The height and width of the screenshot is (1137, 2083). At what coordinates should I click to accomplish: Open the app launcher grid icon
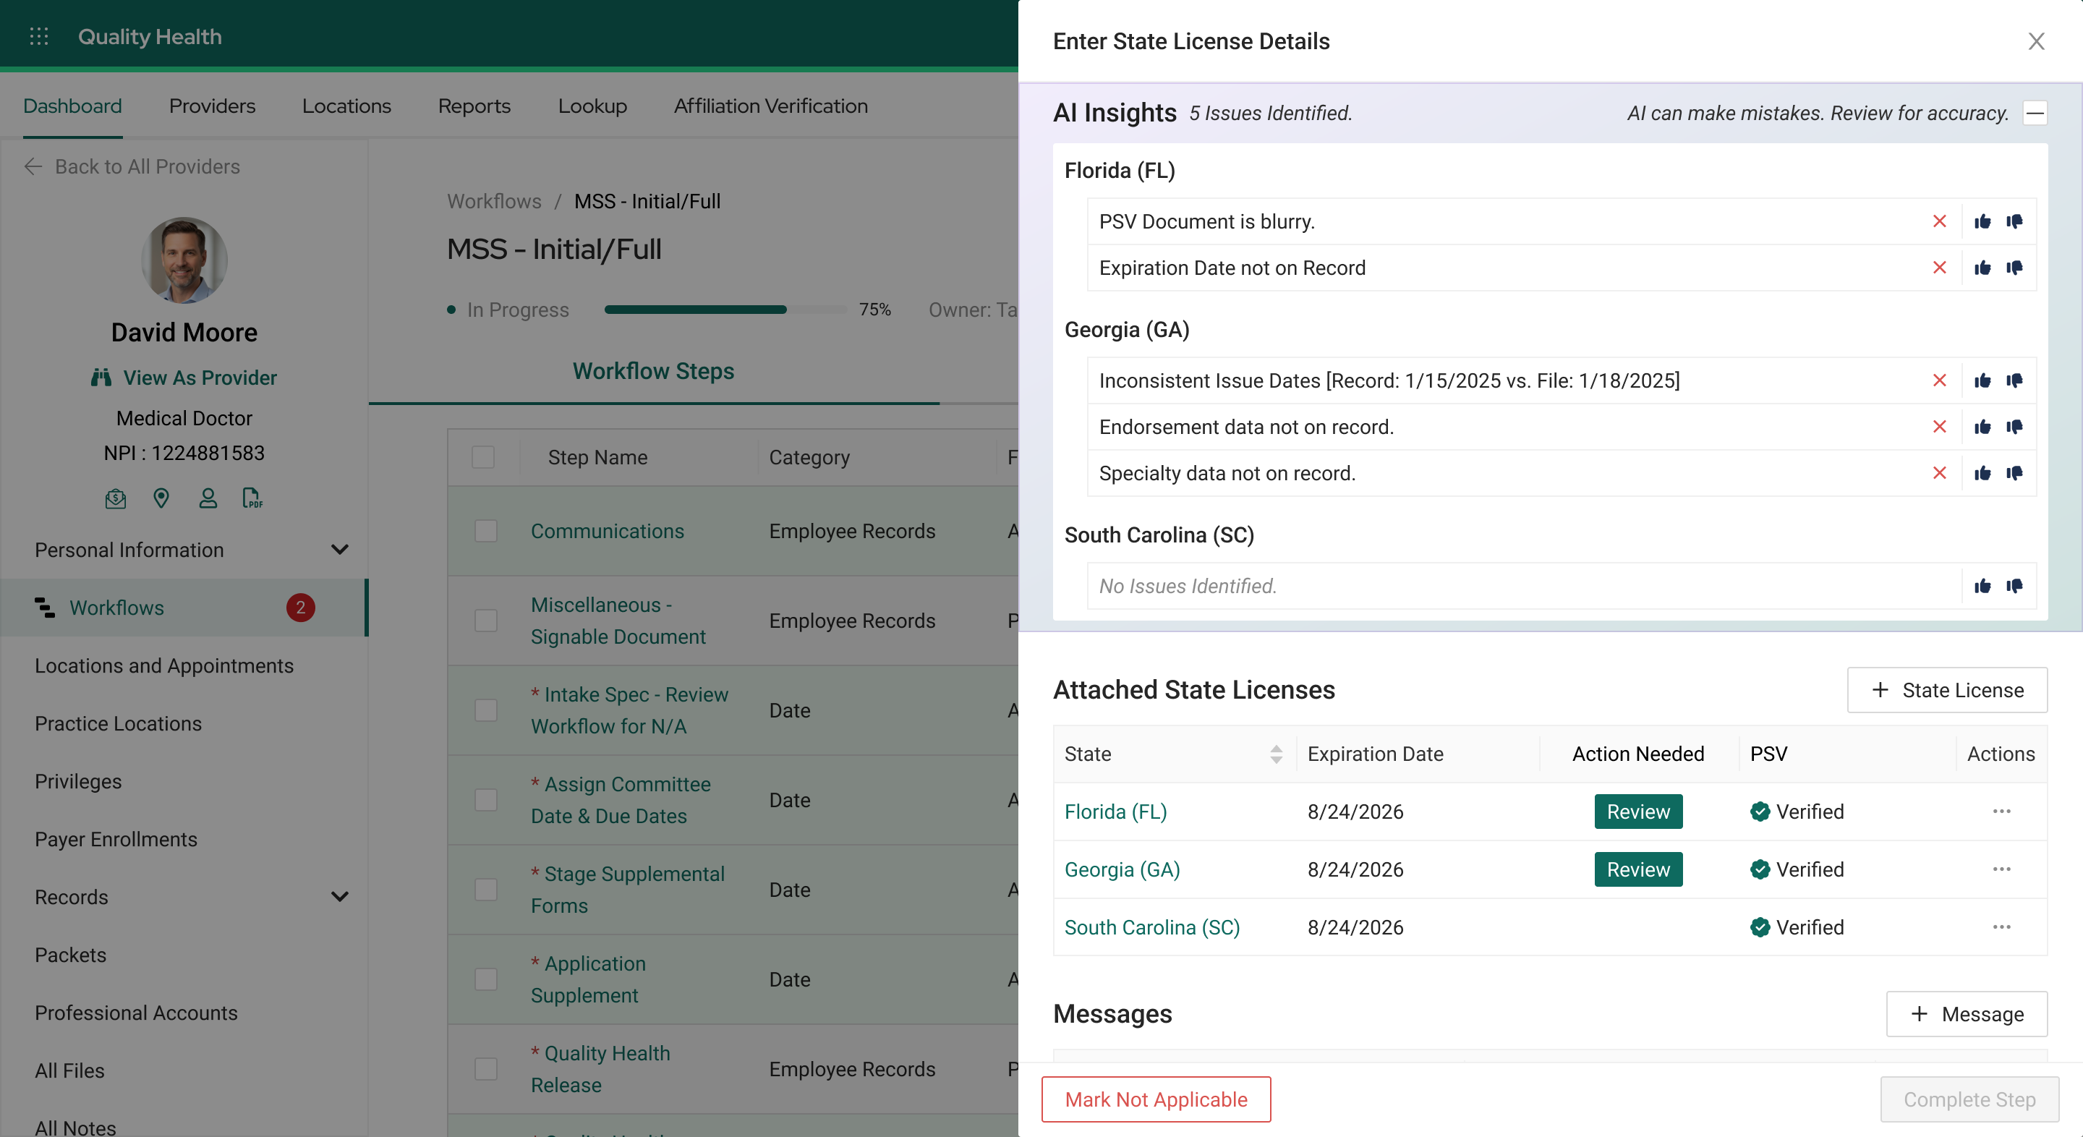coord(39,36)
